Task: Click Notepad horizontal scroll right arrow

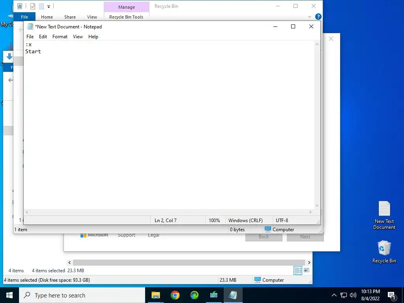Action: [310, 212]
